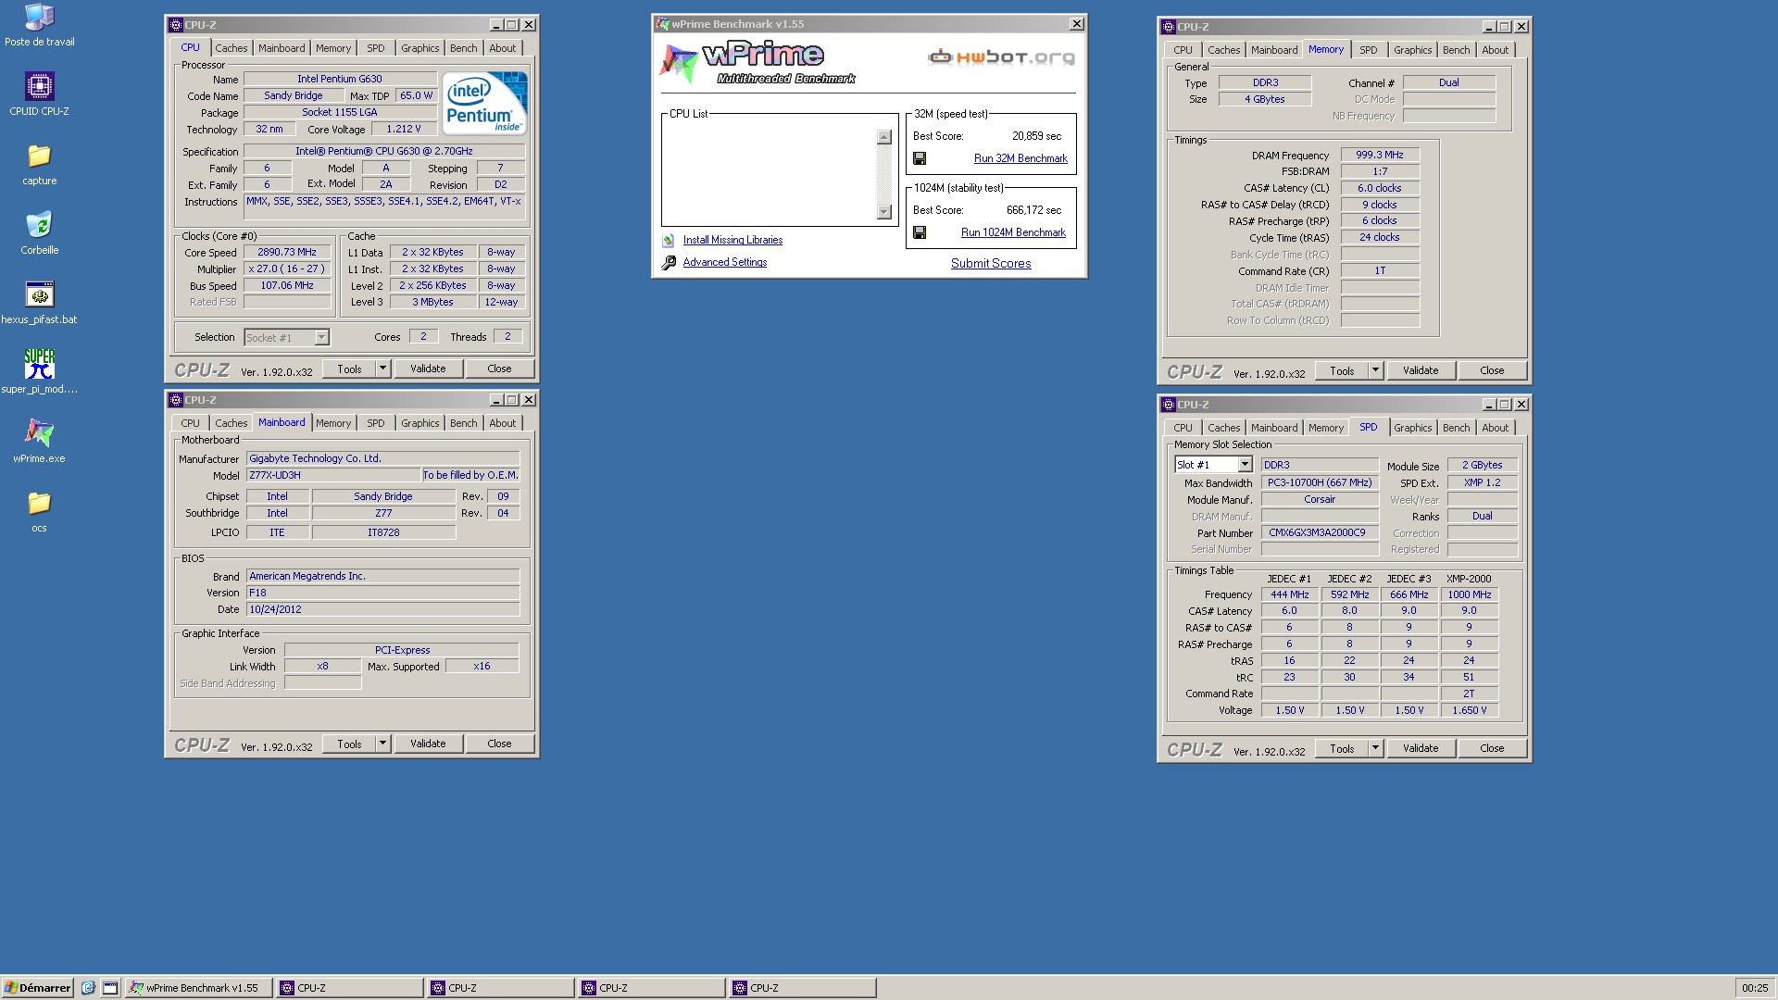Click Install Missing Libraries link
Viewport: 1778px width, 1000px height.
[732, 240]
